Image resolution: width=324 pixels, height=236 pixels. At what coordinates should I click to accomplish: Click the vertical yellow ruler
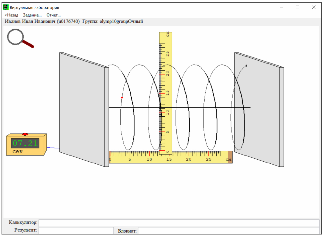(166, 93)
